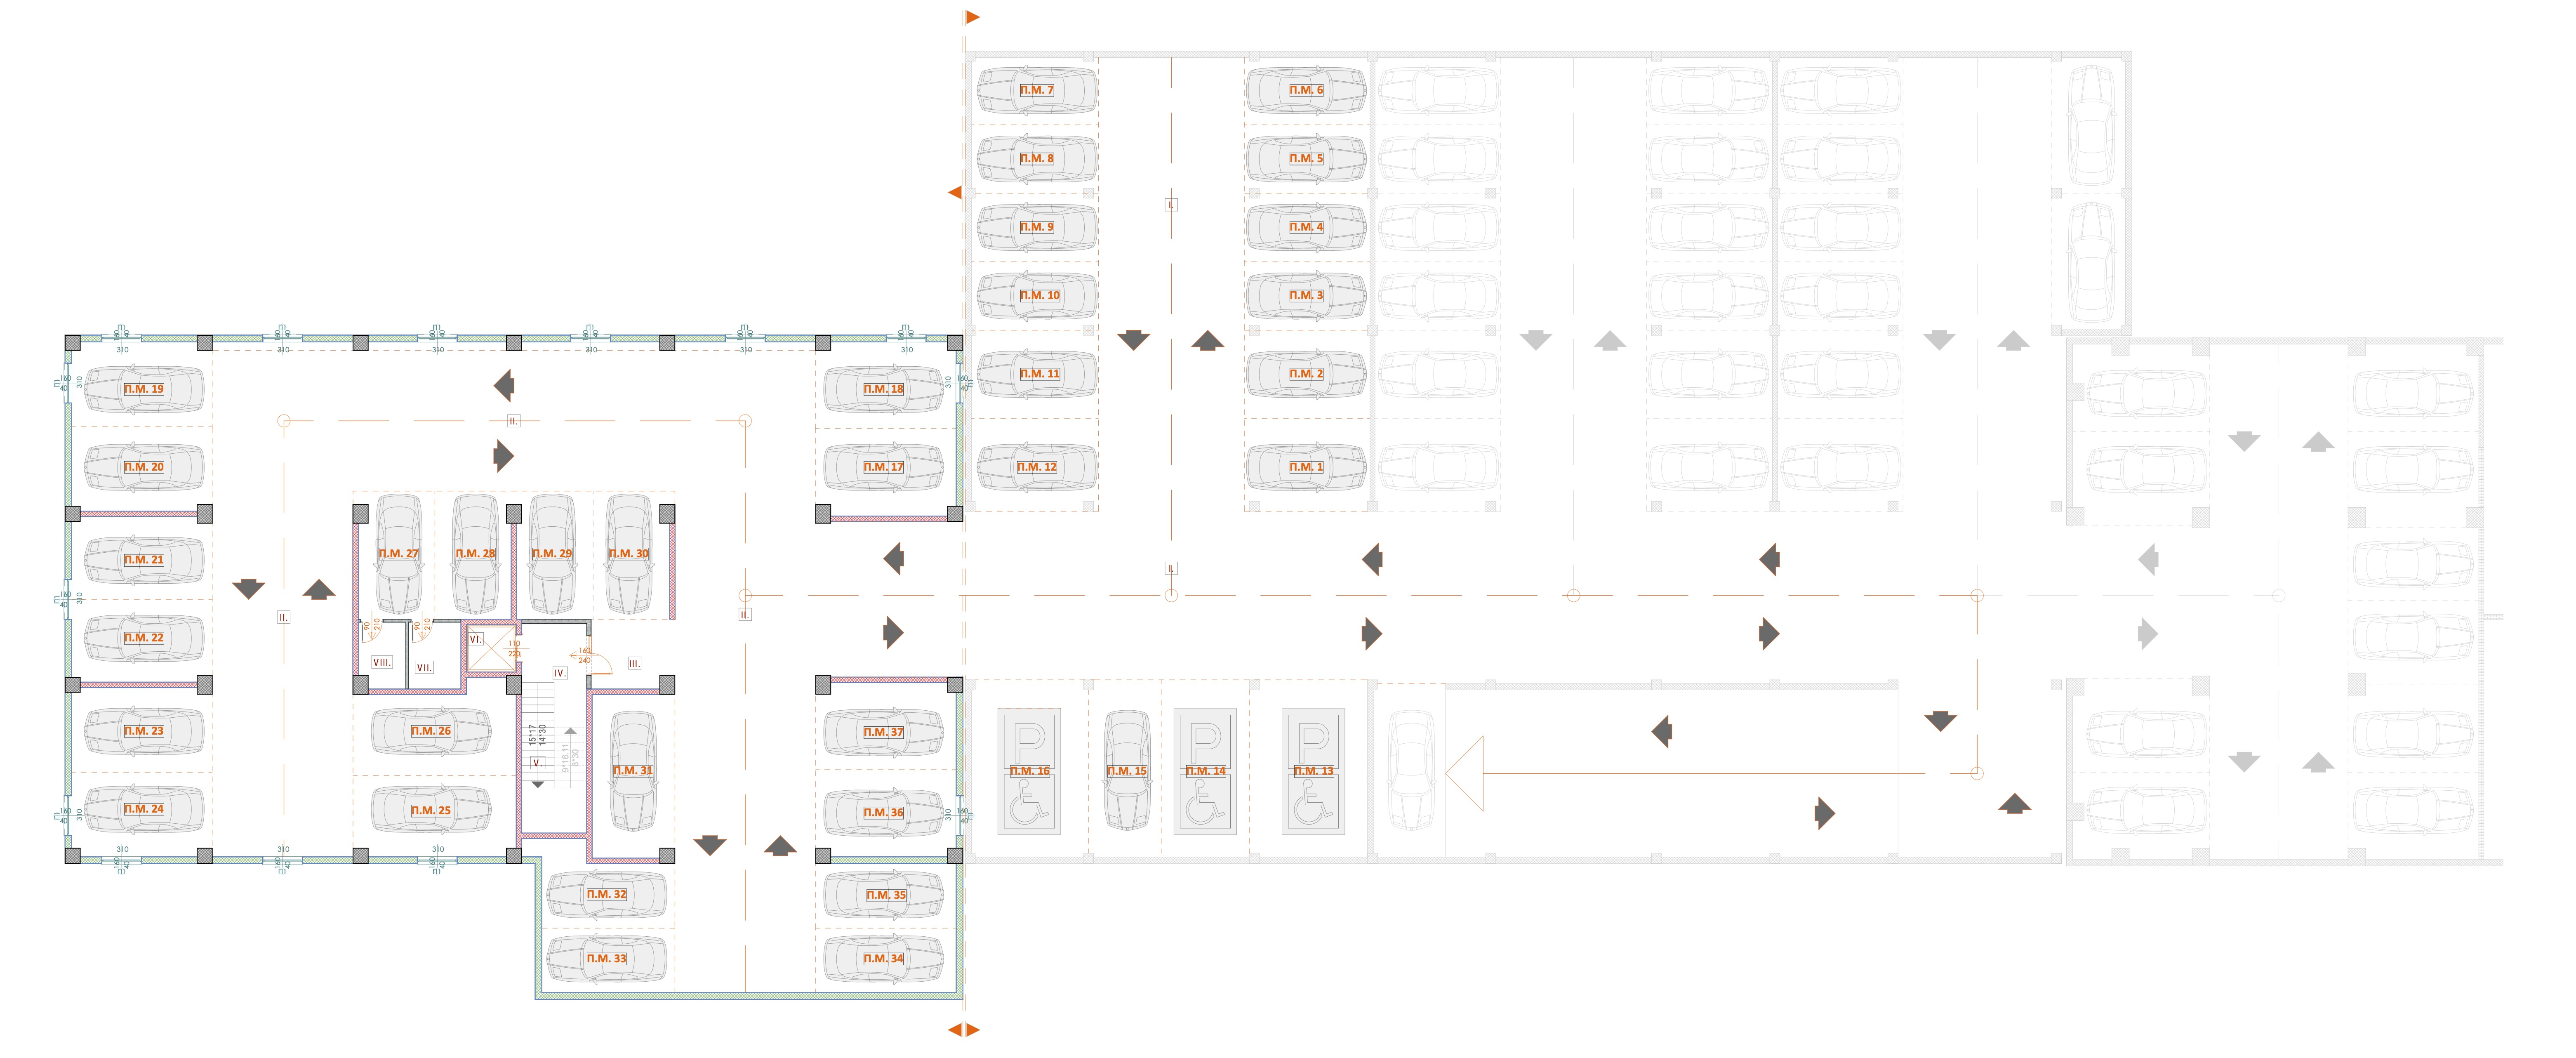Click vertical car label П.М. 28
This screenshot has width=2576, height=1058.
point(475,553)
